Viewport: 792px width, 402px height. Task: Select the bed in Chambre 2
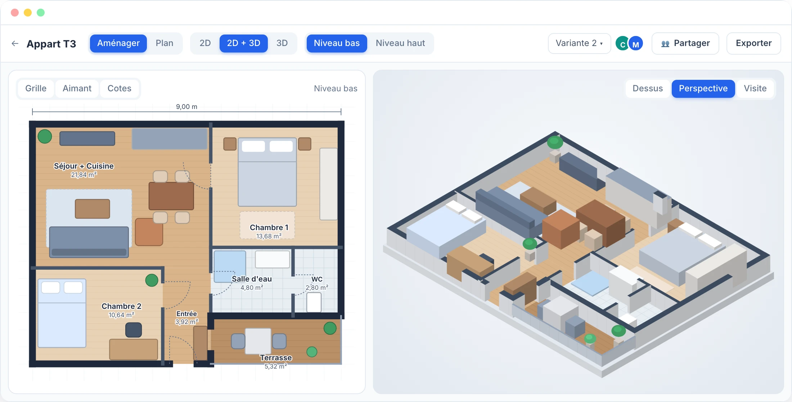click(x=62, y=313)
